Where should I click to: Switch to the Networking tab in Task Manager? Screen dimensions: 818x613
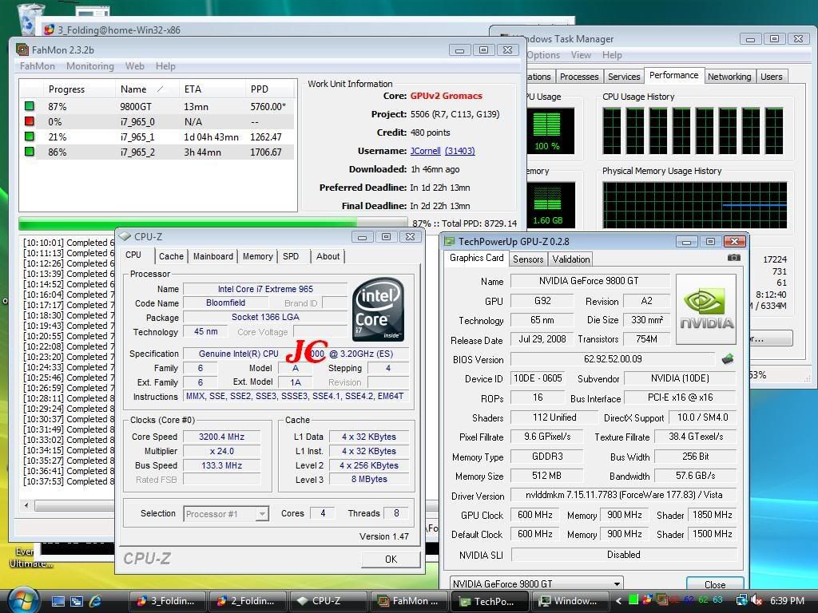tap(729, 77)
